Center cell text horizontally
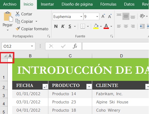The width and height of the screenshot is (149, 114). click(x=126, y=26)
